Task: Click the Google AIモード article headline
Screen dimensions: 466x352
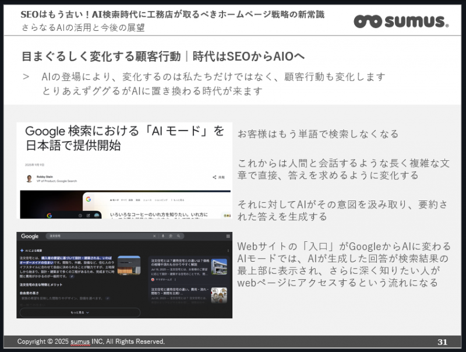Action: [124, 139]
